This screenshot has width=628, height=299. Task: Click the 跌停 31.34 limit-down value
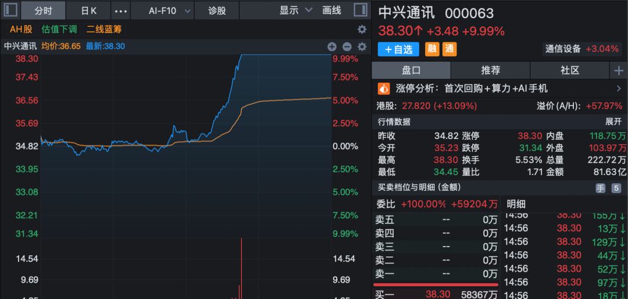tap(530, 148)
